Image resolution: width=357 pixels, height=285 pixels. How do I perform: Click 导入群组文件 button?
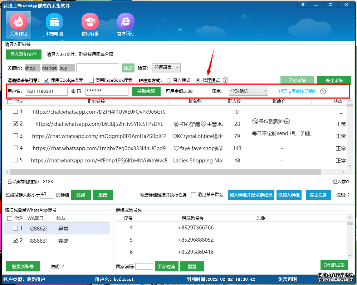pos(24,54)
